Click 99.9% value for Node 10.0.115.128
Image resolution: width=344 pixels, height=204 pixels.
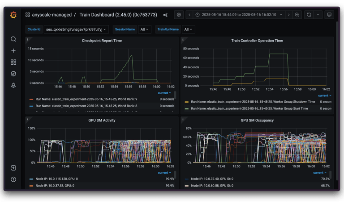point(170,179)
